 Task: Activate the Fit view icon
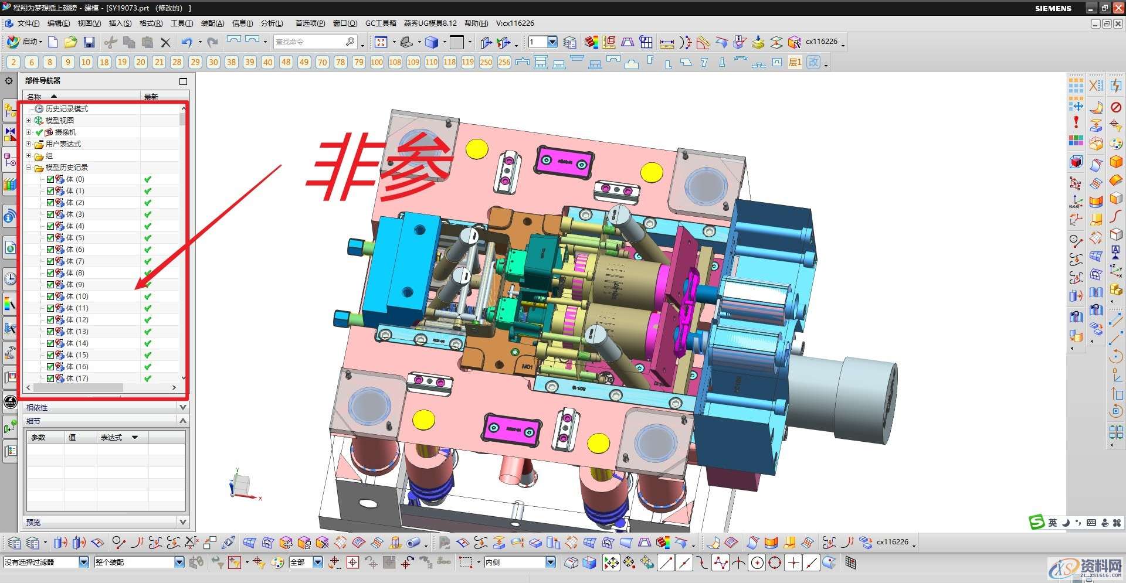(x=382, y=42)
